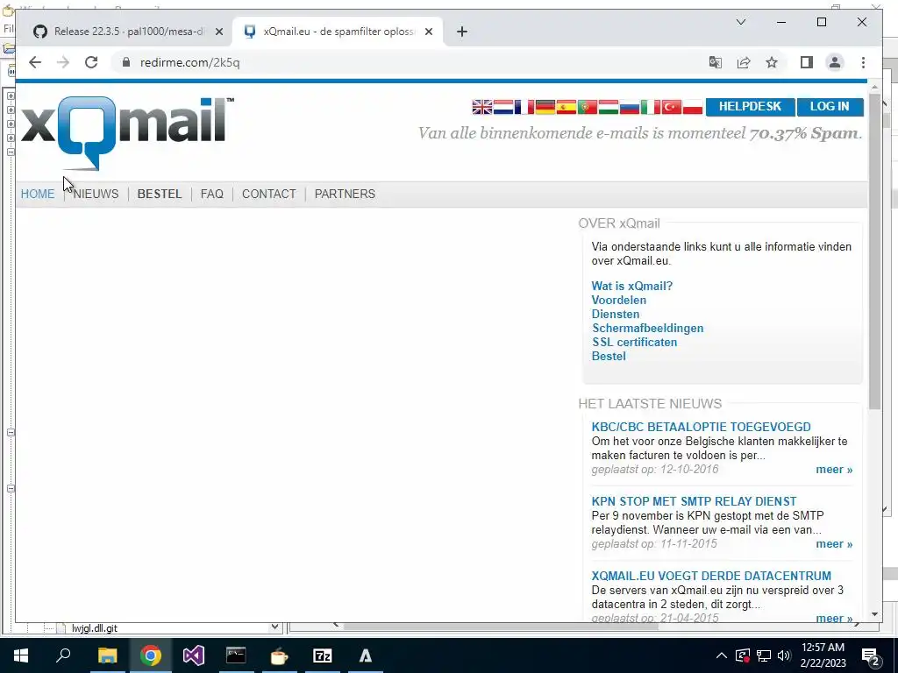Select the Dutch flag language
Screen dimensions: 898x673
coord(503,107)
